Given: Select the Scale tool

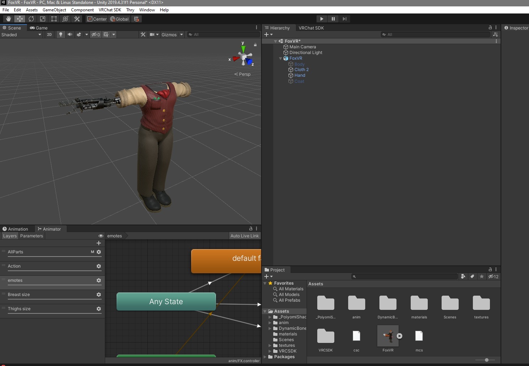Looking at the screenshot, I should 43,19.
